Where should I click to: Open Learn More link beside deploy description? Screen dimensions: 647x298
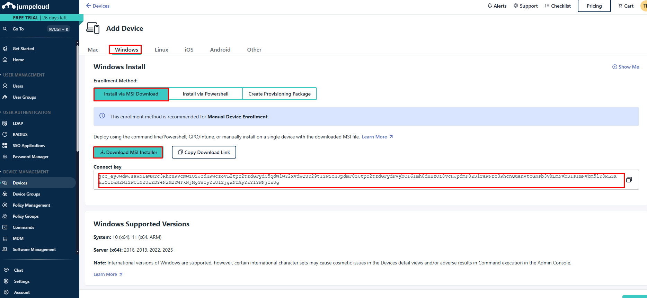click(x=378, y=137)
